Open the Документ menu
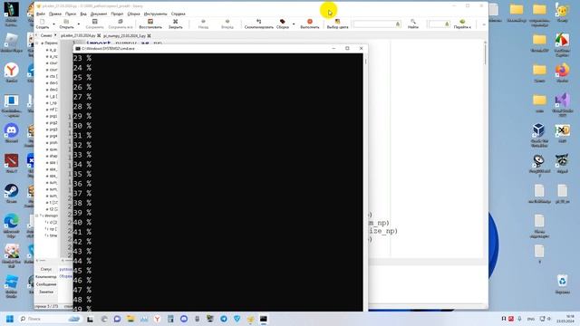This screenshot has width=580, height=326. pos(99,14)
